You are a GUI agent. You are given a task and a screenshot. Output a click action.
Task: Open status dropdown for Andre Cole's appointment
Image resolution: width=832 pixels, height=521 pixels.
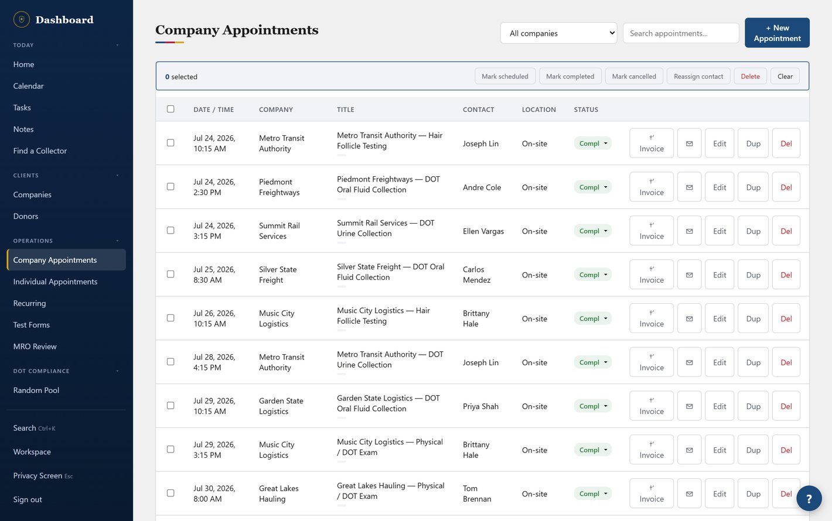point(592,187)
